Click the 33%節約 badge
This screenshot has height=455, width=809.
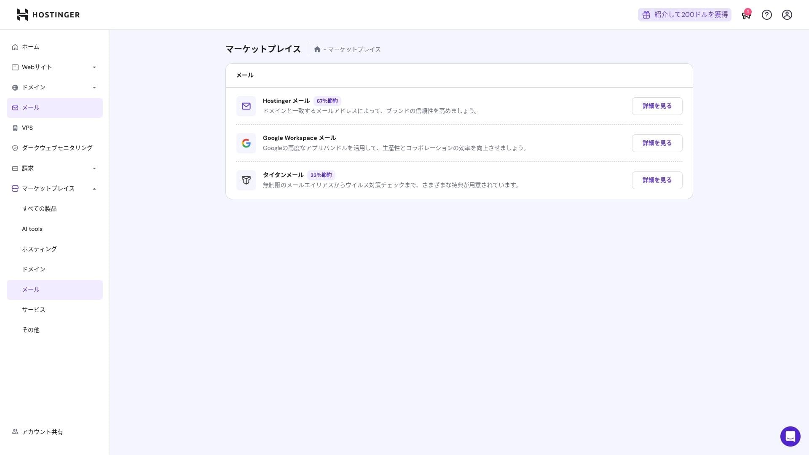pos(321,175)
